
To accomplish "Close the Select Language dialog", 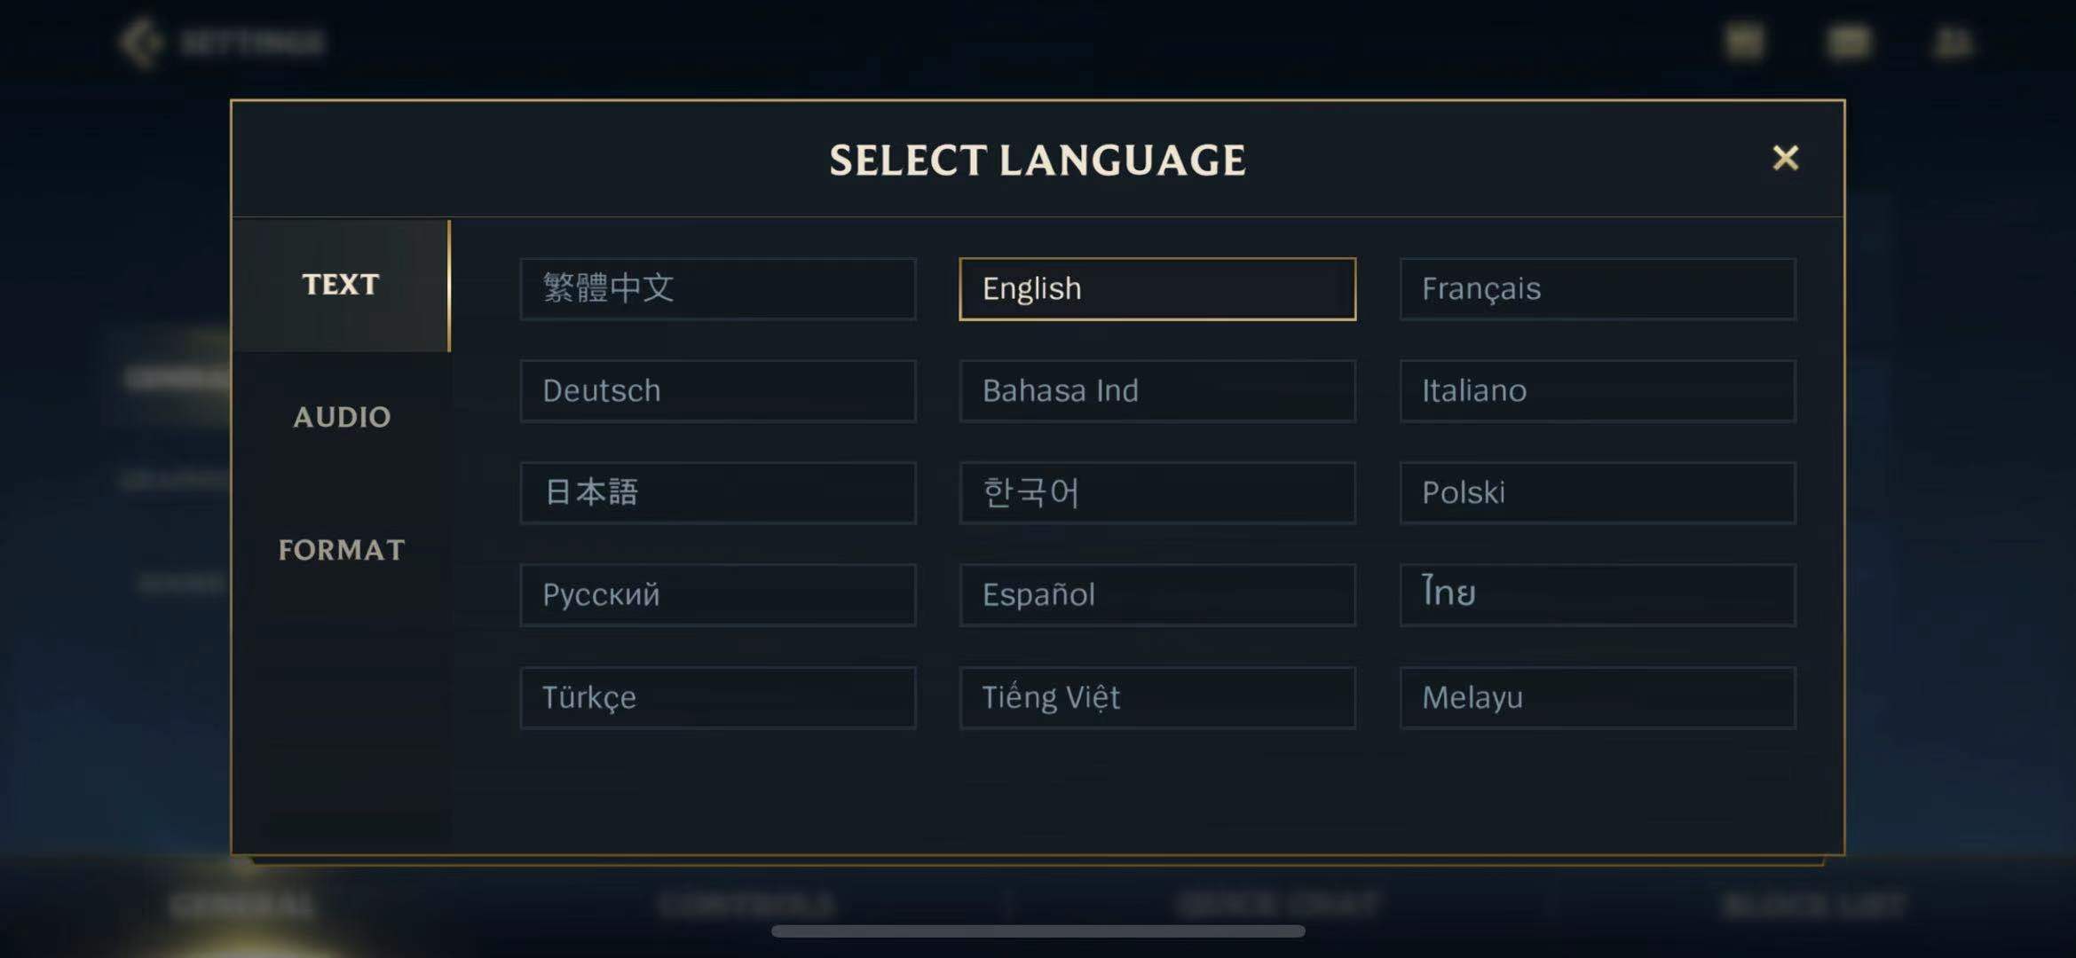I will 1784,158.
